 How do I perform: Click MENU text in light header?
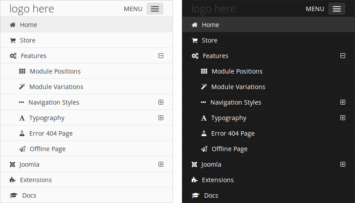(133, 9)
